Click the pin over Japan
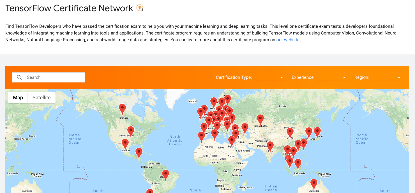 317,132
